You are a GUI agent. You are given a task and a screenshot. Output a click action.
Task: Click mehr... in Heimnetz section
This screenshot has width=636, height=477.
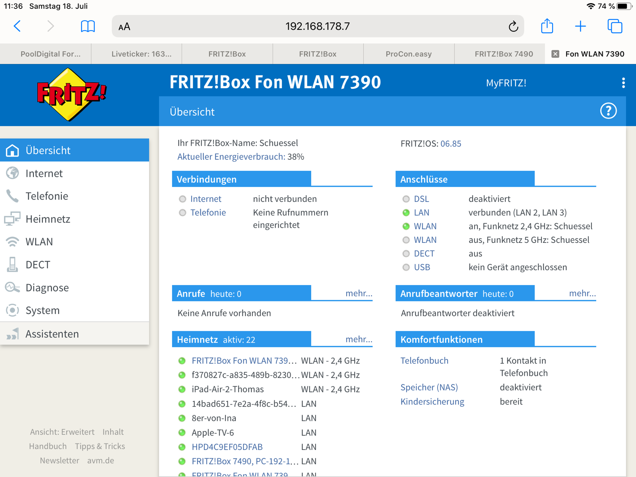[359, 339]
